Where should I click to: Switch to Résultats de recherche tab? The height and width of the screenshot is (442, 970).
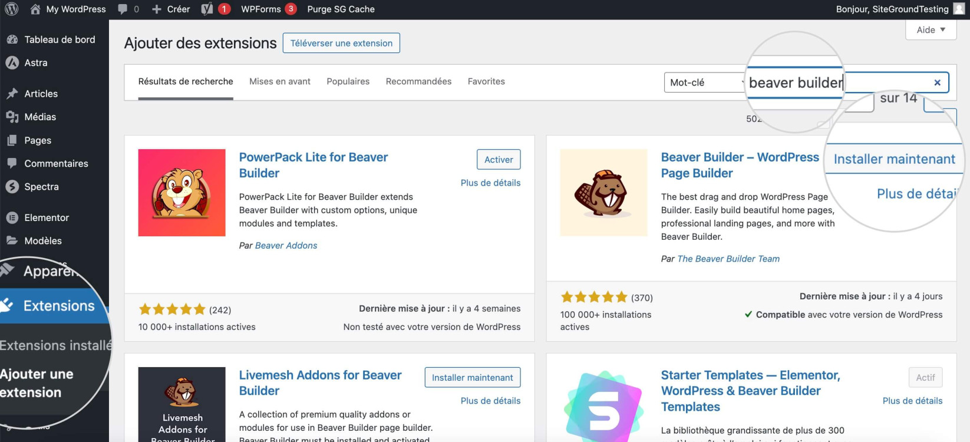tap(186, 81)
